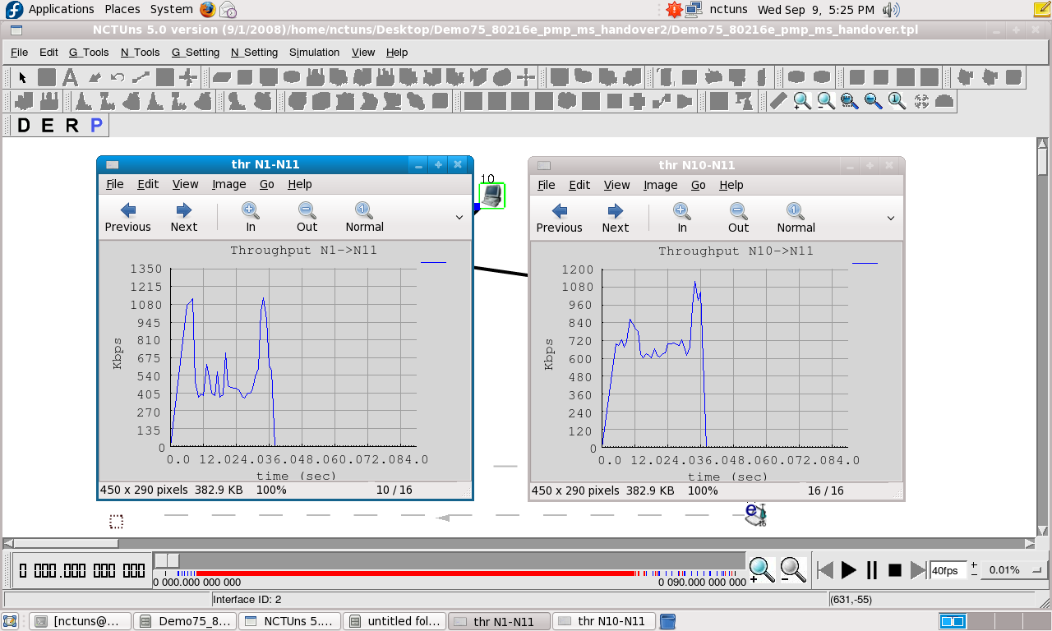
Task: Switch to Demo75_8... taskbar button
Action: tap(184, 621)
